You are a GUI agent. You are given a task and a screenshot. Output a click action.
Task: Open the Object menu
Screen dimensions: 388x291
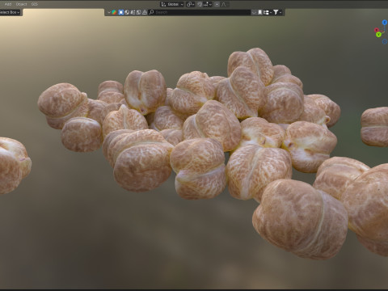pos(21,4)
